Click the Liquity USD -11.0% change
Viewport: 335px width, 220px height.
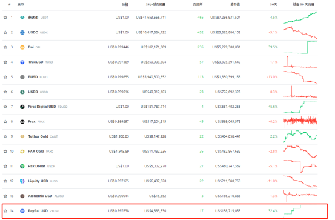[272, 181]
